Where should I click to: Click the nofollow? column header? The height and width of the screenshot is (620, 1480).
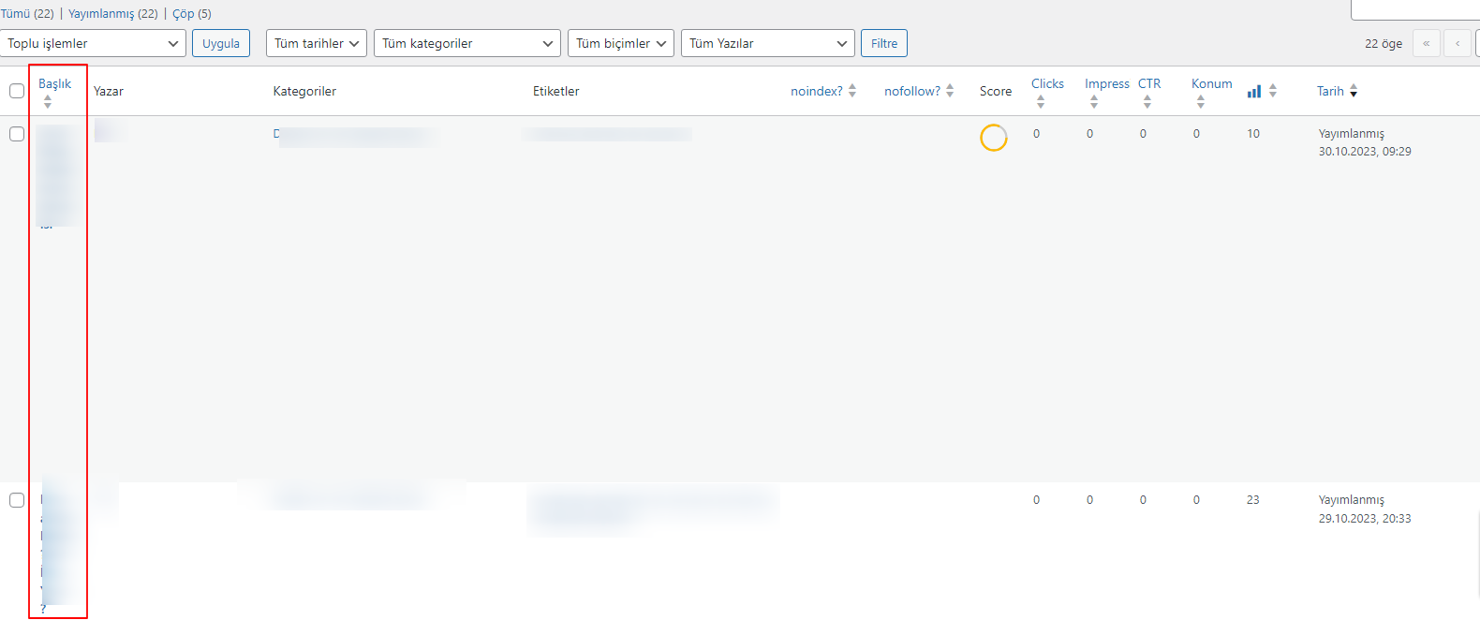(912, 91)
